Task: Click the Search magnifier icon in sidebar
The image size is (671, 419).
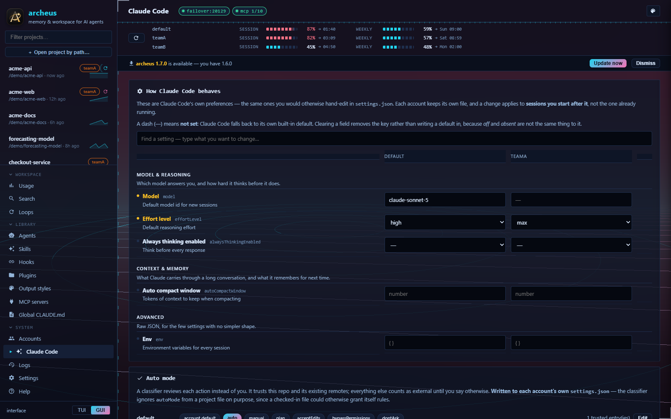Action: pyautogui.click(x=11, y=199)
